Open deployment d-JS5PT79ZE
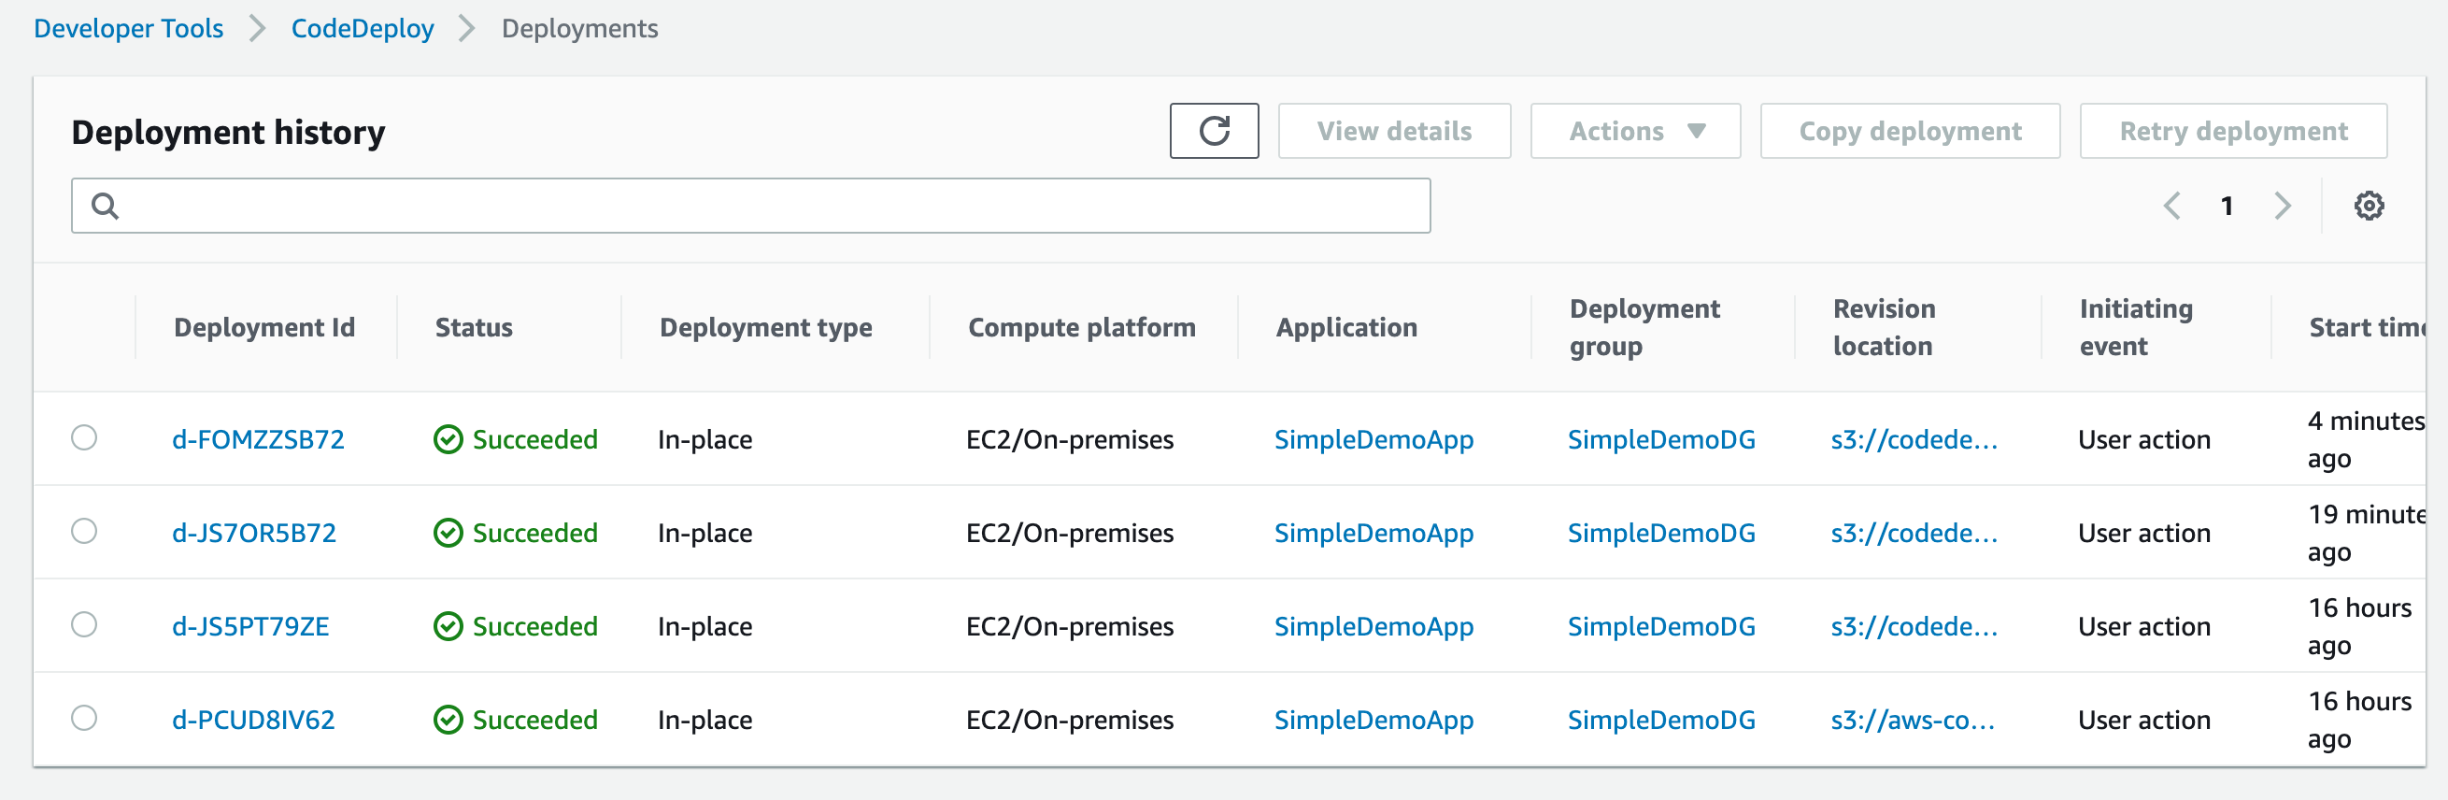This screenshot has width=2448, height=800. click(x=249, y=626)
